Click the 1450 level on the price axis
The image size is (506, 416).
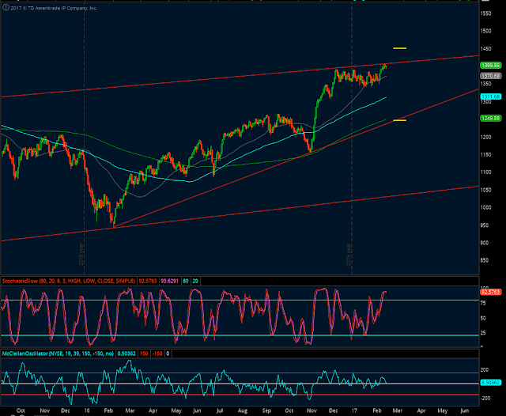[485, 49]
